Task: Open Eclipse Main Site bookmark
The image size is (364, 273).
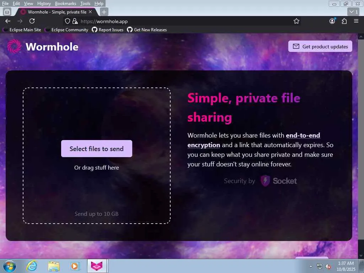Action: [22, 30]
